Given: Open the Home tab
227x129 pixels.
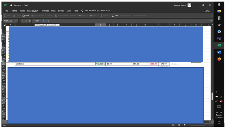Looking at the screenshot, I should 14,11.
